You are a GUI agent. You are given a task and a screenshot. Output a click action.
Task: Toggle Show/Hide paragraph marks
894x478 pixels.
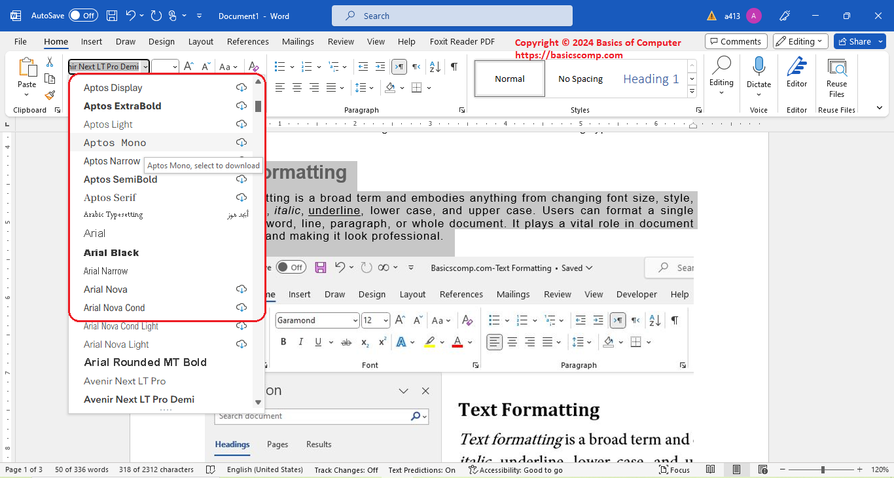coord(454,67)
